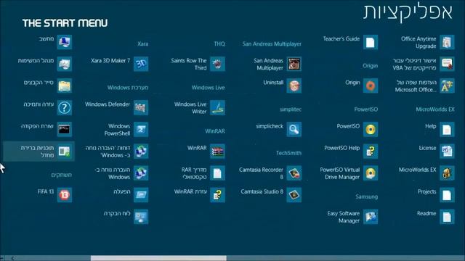The image size is (465, 261).
Task: Open the Office language preferences icon
Action: pos(447,86)
